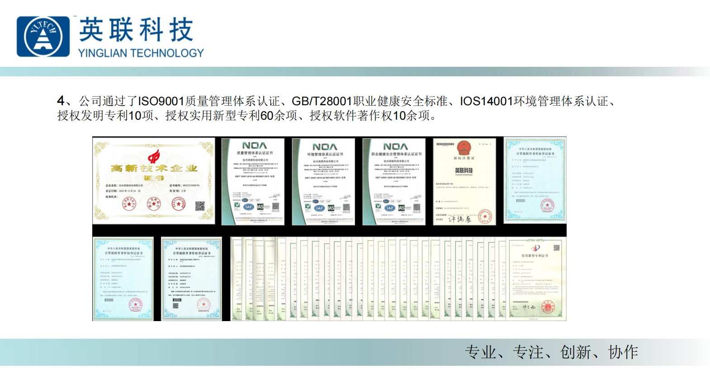The height and width of the screenshot is (392, 710).
Task: Click the red seal on utility model patent certificate
Action: tap(548, 307)
